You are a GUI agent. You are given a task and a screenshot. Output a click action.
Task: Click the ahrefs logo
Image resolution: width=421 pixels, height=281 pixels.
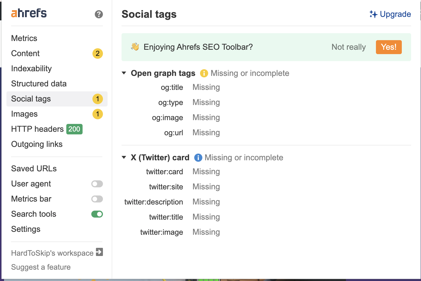click(x=28, y=13)
